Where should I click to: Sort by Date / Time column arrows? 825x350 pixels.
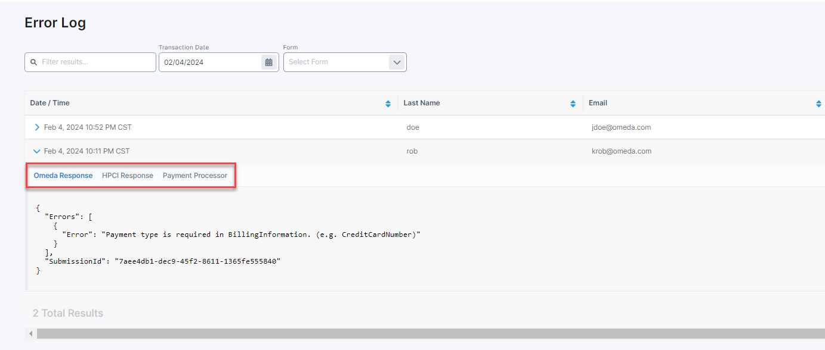(x=388, y=104)
